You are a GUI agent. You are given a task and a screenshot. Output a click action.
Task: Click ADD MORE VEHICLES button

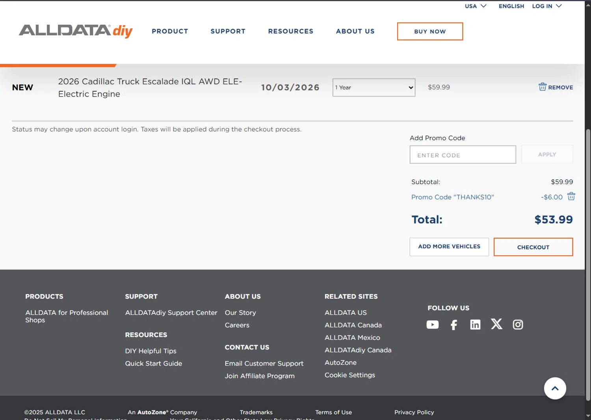pyautogui.click(x=449, y=247)
